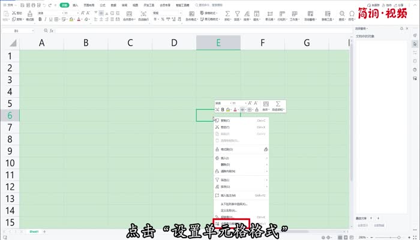Click the fx insert function icon
Viewport: 420px width, 240px height.
(52, 29)
